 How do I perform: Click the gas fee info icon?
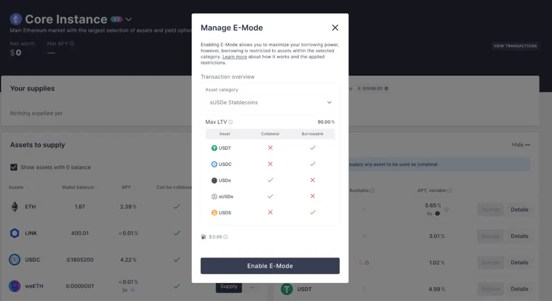tap(225, 237)
